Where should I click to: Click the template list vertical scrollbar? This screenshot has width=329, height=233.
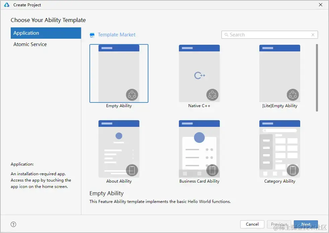[x=317, y=78]
